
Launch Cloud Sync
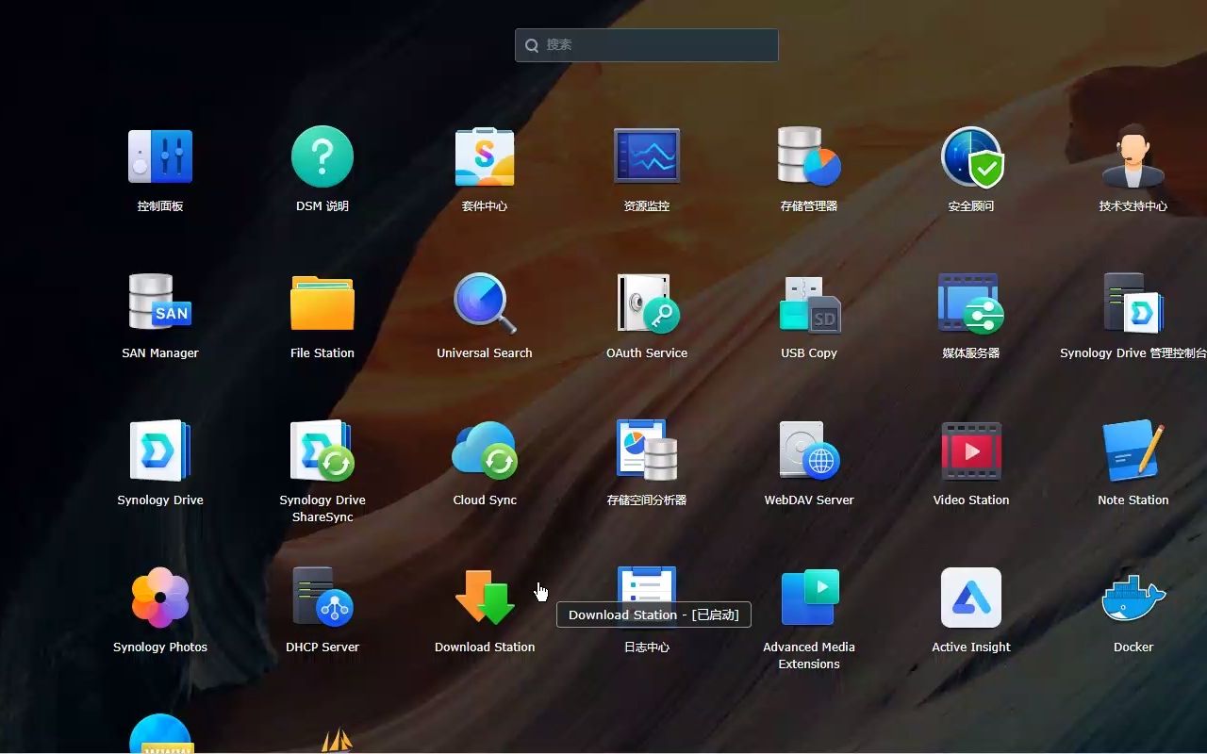pos(485,451)
